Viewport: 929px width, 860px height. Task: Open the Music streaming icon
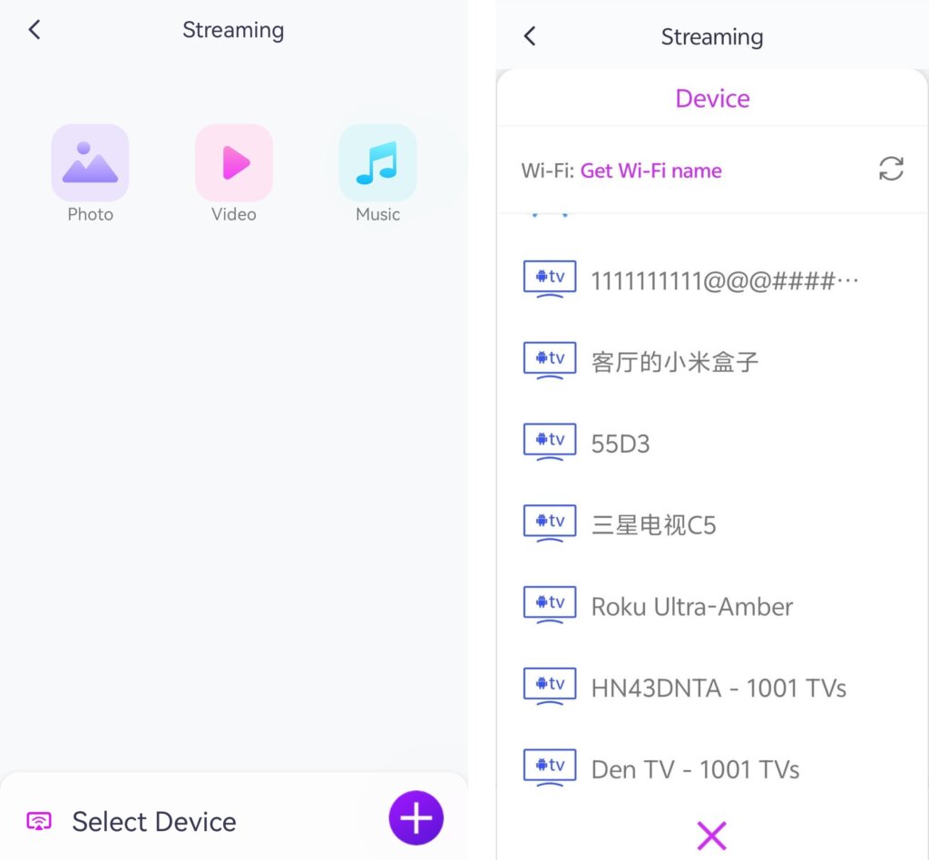(377, 163)
